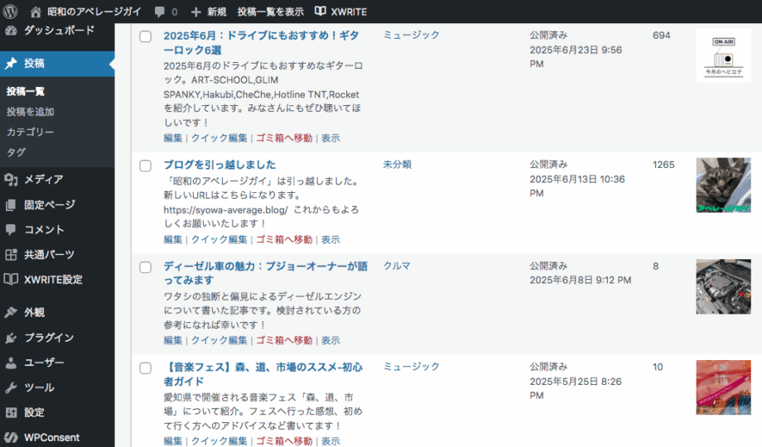Click the view count 1265
Image resolution: width=762 pixels, height=447 pixels.
pos(663,165)
